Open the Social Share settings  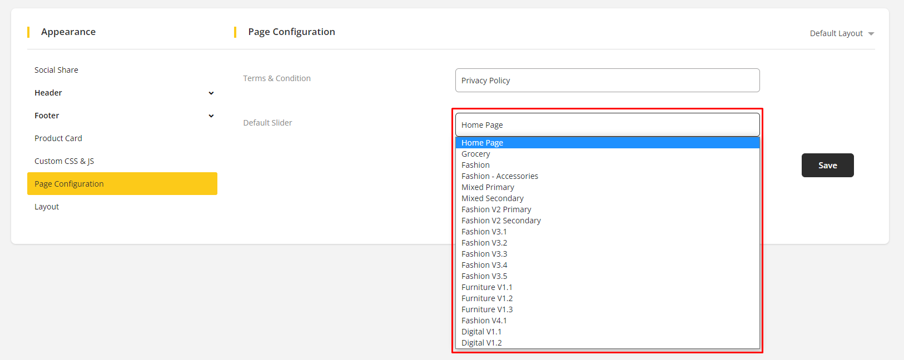(x=56, y=70)
